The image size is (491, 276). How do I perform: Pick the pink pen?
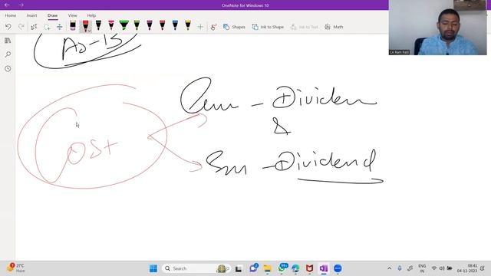click(111, 25)
